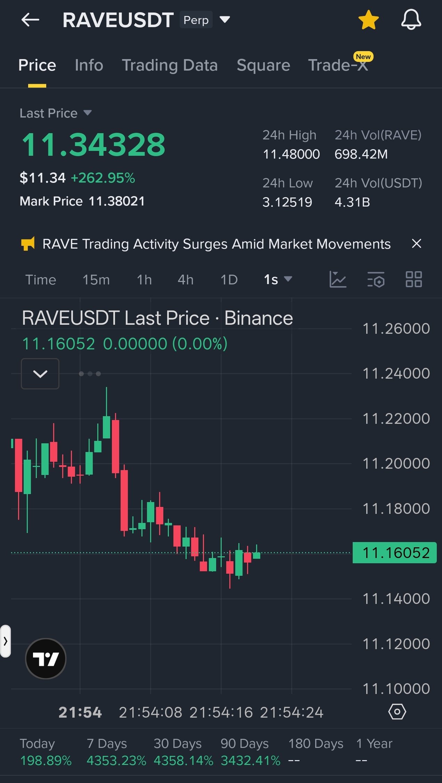Tap the 7 Days 4353.23% performance
442x783 pixels.
(x=116, y=752)
